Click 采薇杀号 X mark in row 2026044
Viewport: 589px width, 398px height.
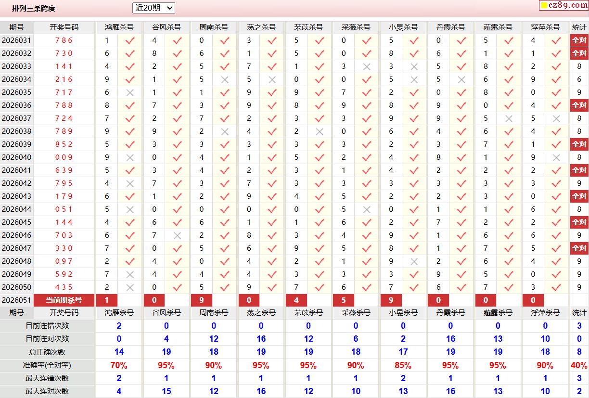coord(367,209)
